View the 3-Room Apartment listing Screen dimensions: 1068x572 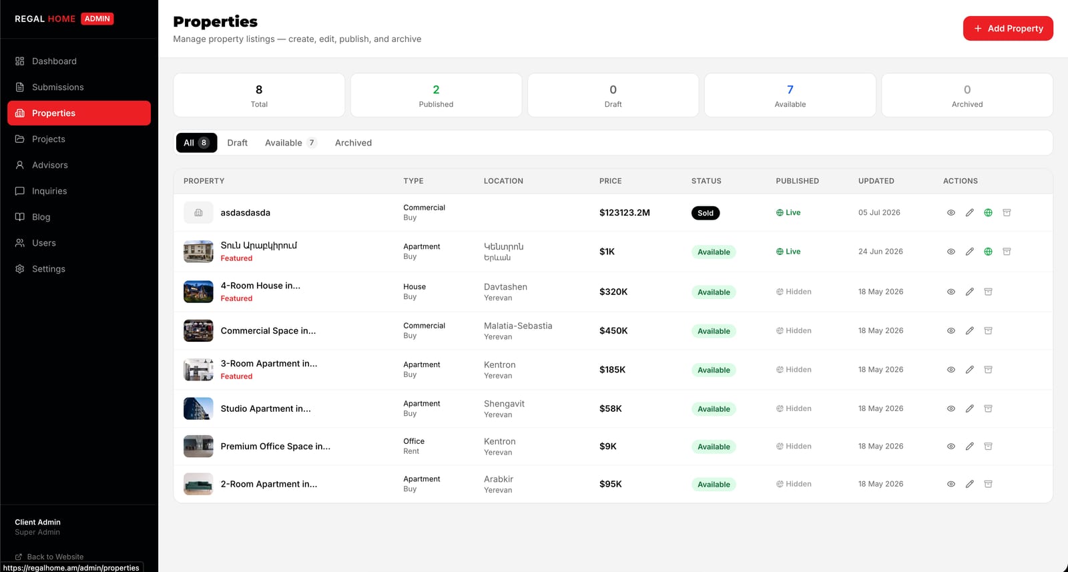coord(951,370)
